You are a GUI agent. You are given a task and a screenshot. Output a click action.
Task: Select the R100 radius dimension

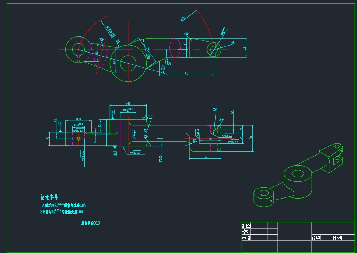point(183,19)
